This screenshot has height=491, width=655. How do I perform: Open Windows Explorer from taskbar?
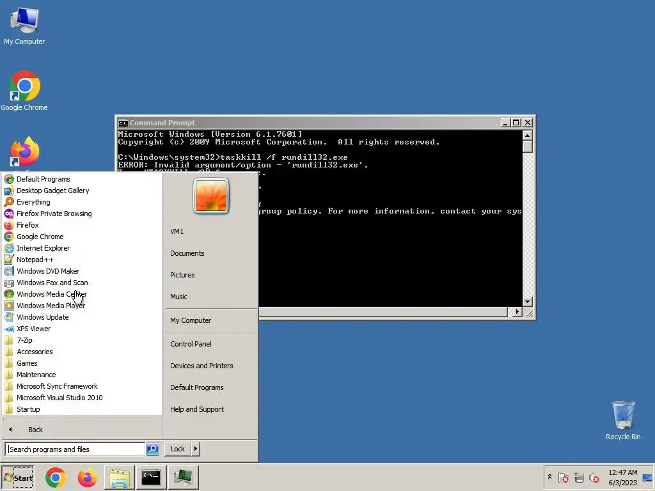click(120, 478)
